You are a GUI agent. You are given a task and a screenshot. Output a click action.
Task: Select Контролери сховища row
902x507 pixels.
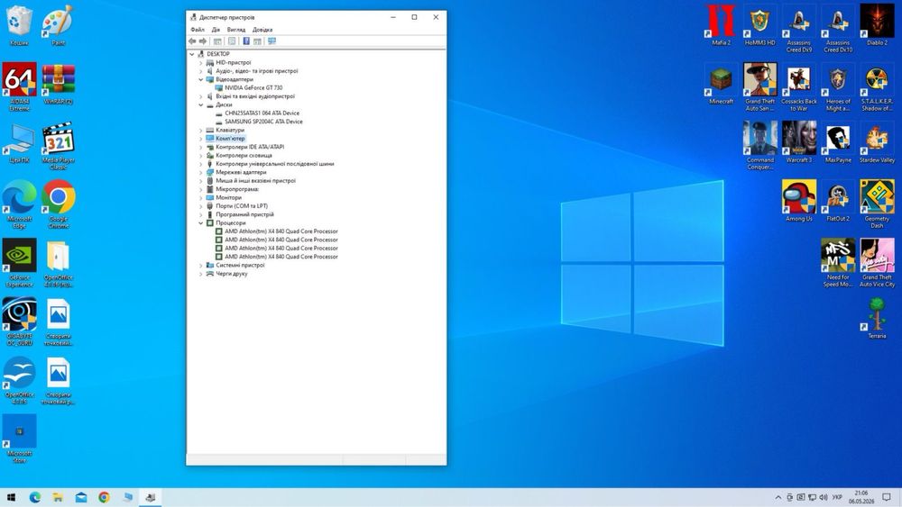pos(244,156)
